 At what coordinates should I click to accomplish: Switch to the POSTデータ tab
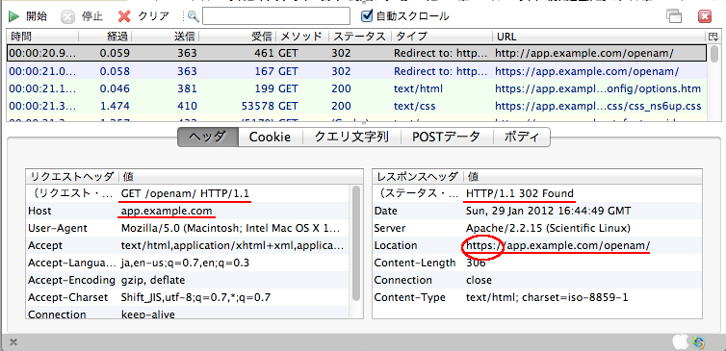click(447, 137)
